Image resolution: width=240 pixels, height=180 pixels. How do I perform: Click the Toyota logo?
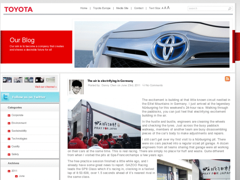18,9
